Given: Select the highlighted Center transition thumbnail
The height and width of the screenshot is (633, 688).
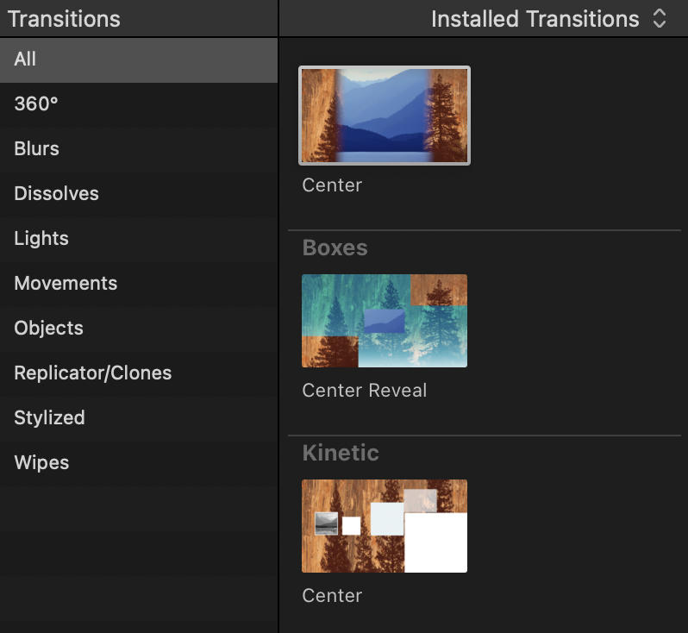Looking at the screenshot, I should [385, 116].
